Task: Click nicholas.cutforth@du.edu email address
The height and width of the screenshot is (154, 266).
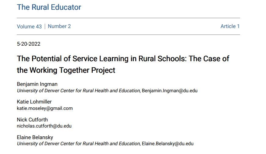Action: (44, 126)
